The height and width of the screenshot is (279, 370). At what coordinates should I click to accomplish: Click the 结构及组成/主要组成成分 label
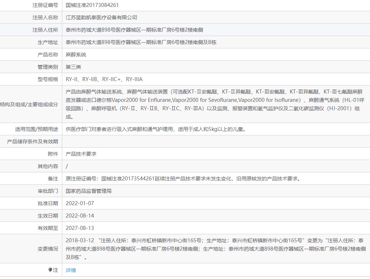click(x=29, y=104)
